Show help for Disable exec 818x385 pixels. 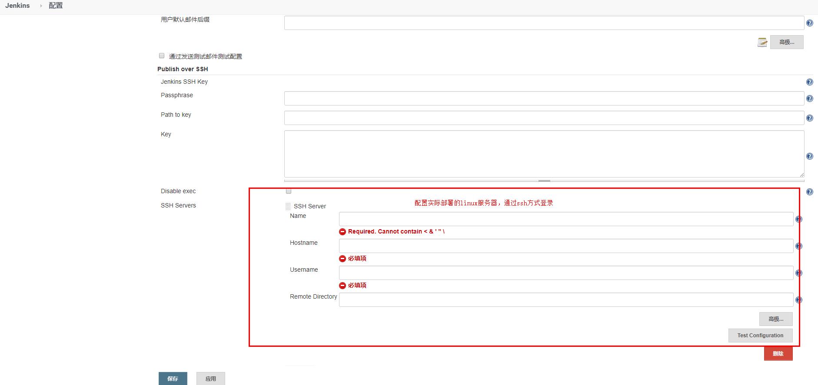point(809,192)
